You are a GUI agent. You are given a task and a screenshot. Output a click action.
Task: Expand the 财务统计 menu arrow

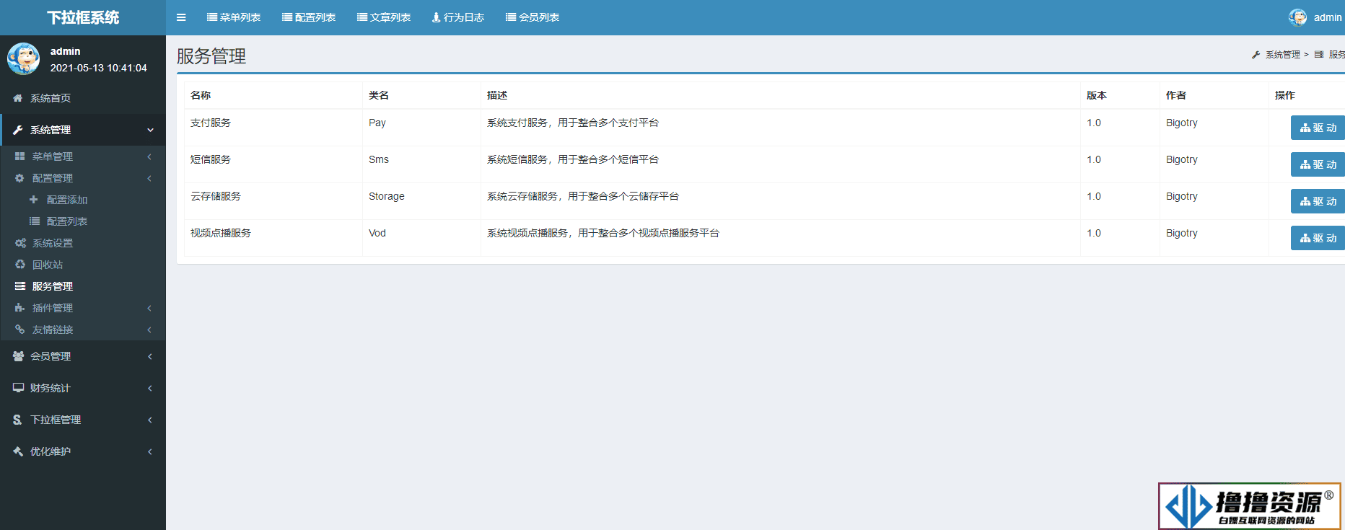click(150, 388)
